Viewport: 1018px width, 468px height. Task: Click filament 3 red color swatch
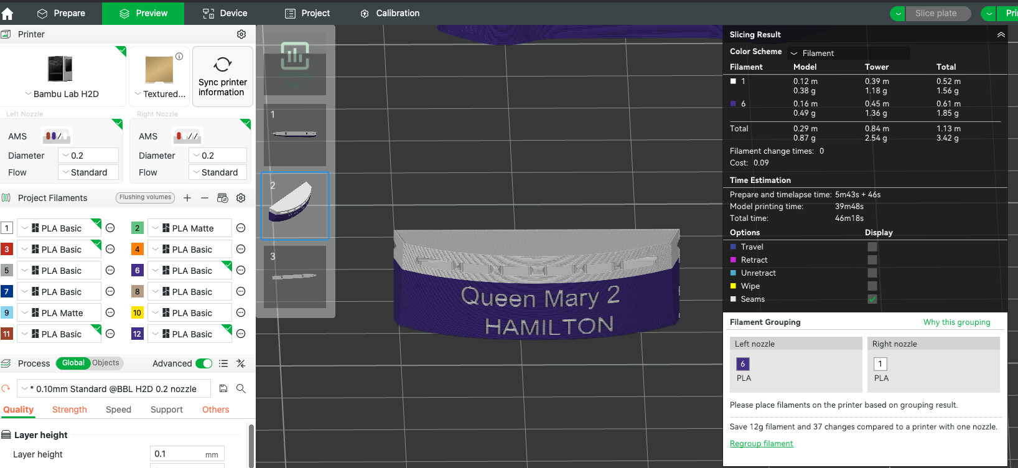point(7,250)
